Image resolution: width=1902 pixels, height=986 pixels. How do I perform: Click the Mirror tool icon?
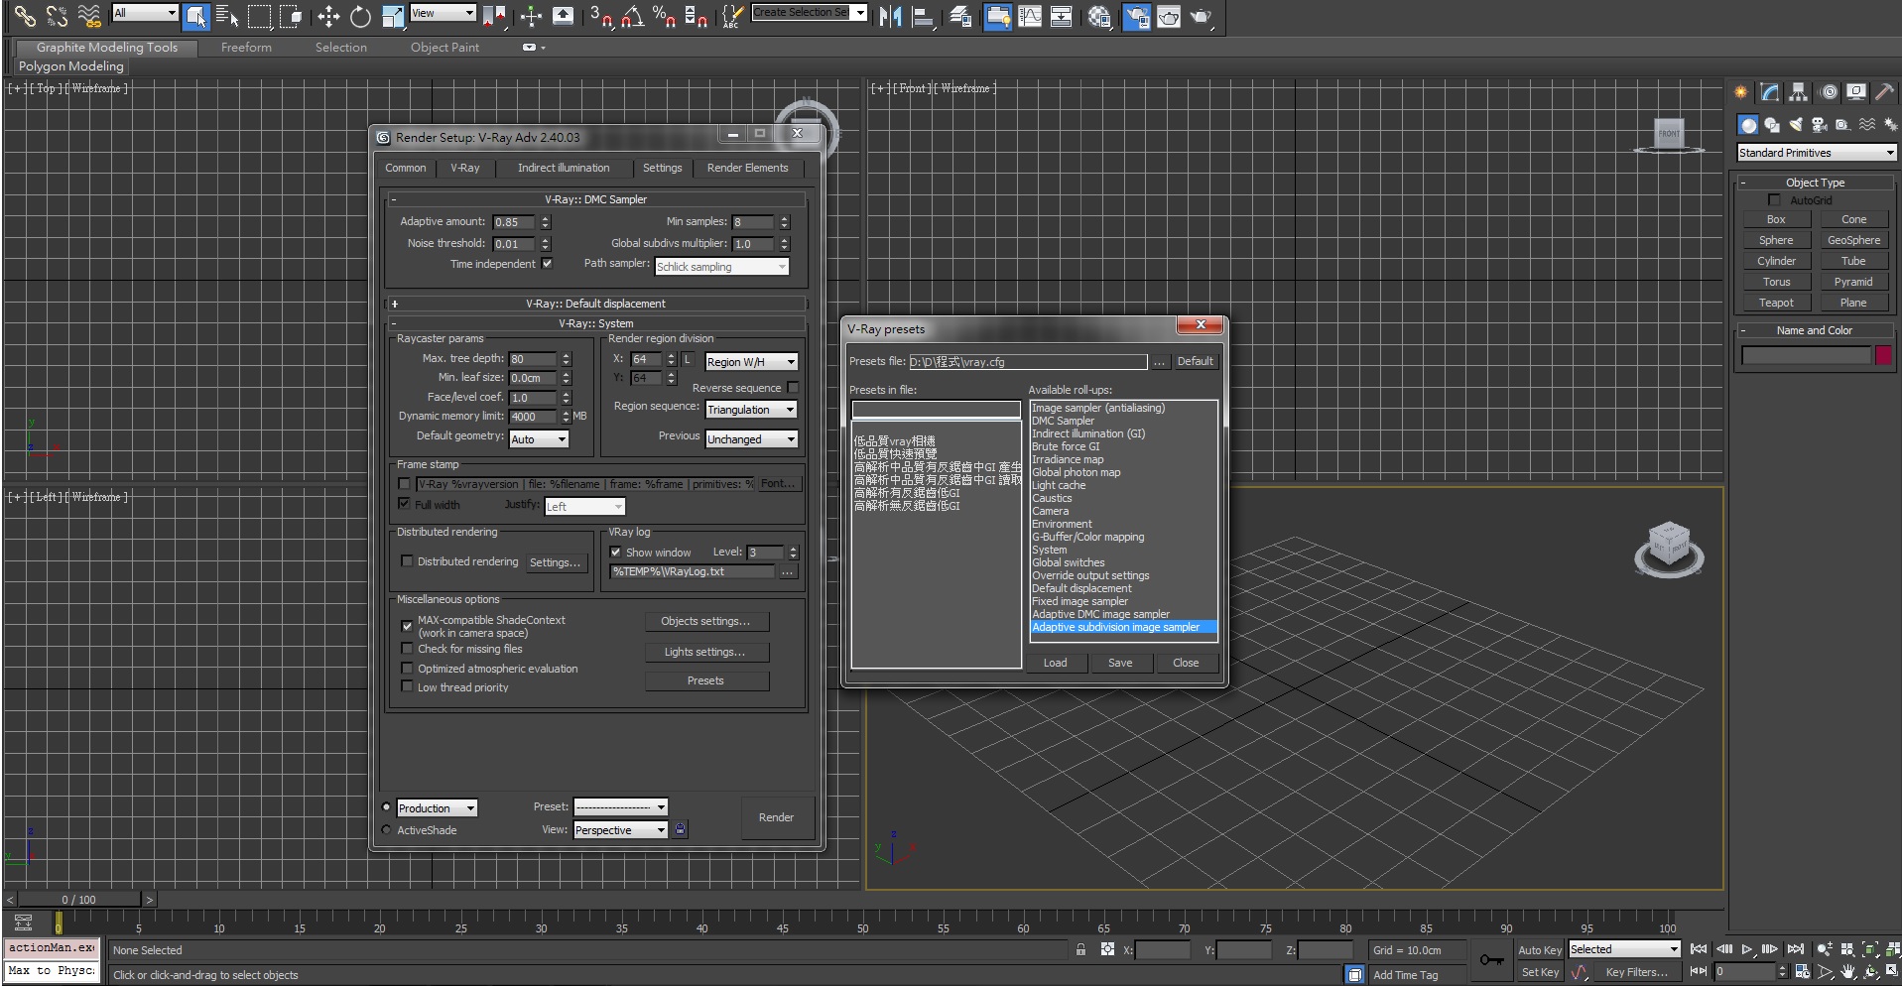pyautogui.click(x=890, y=16)
